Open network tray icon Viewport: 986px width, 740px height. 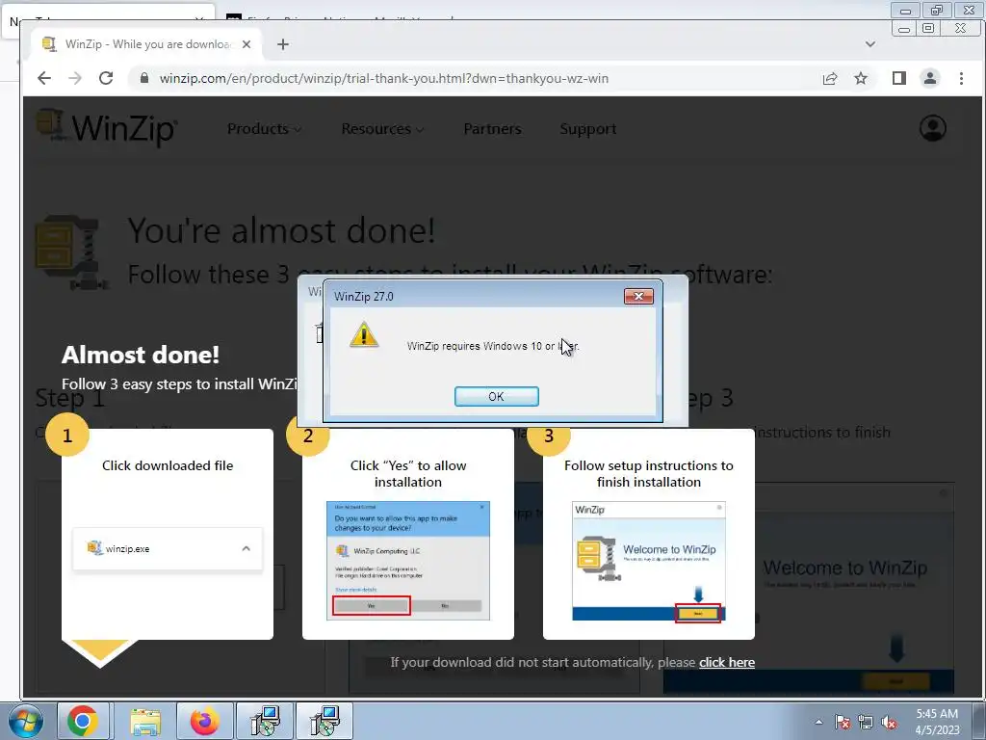[x=866, y=723]
